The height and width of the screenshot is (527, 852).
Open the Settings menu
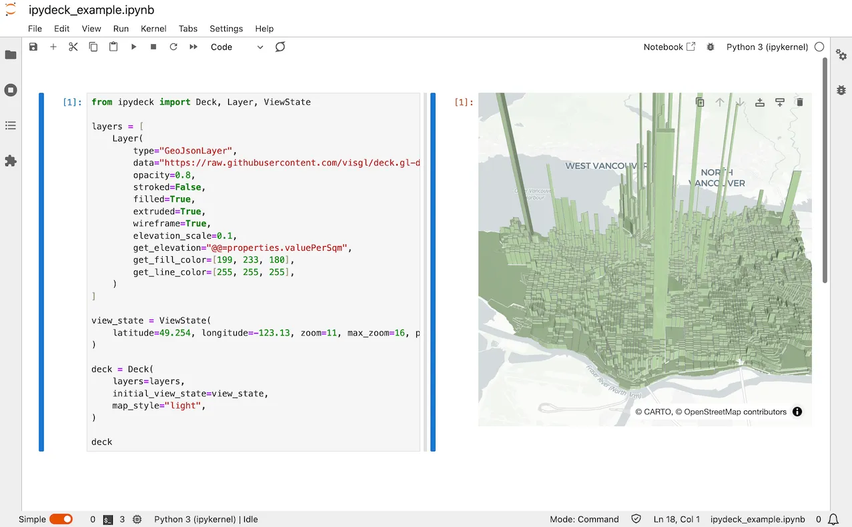(226, 29)
